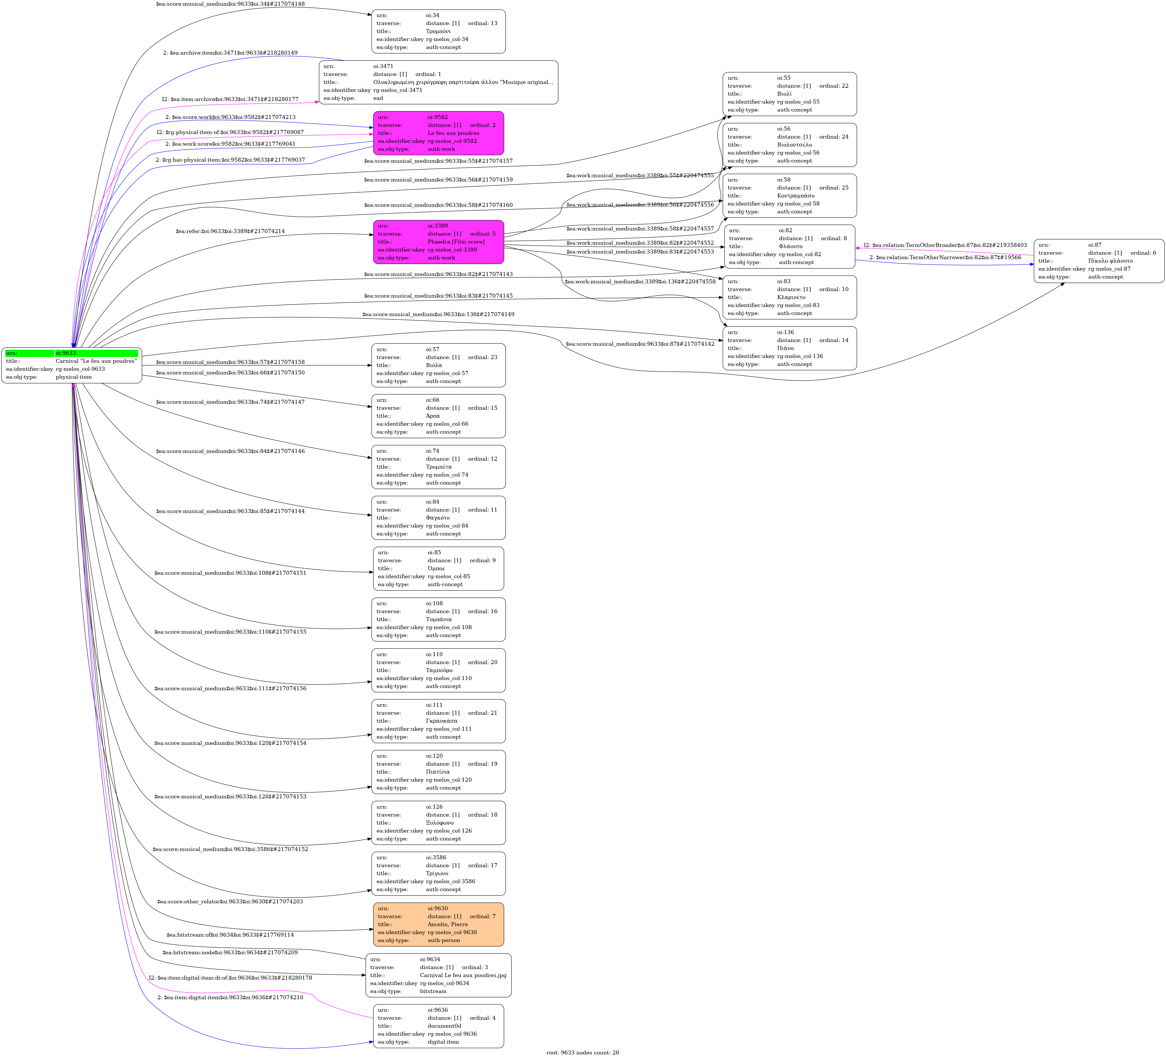The image size is (1166, 1059).
Task: Click the green root node oi:9633
Action: pos(72,365)
